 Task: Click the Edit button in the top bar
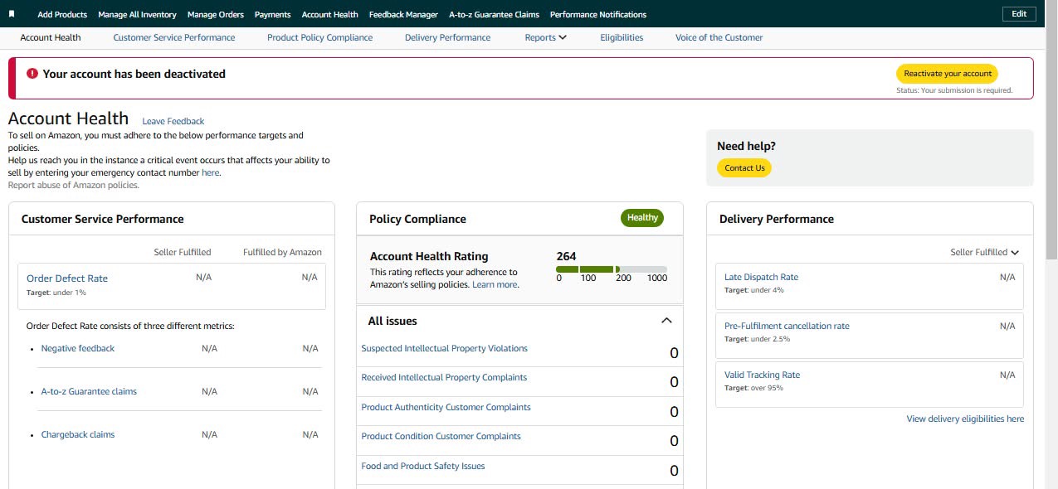(x=1019, y=14)
